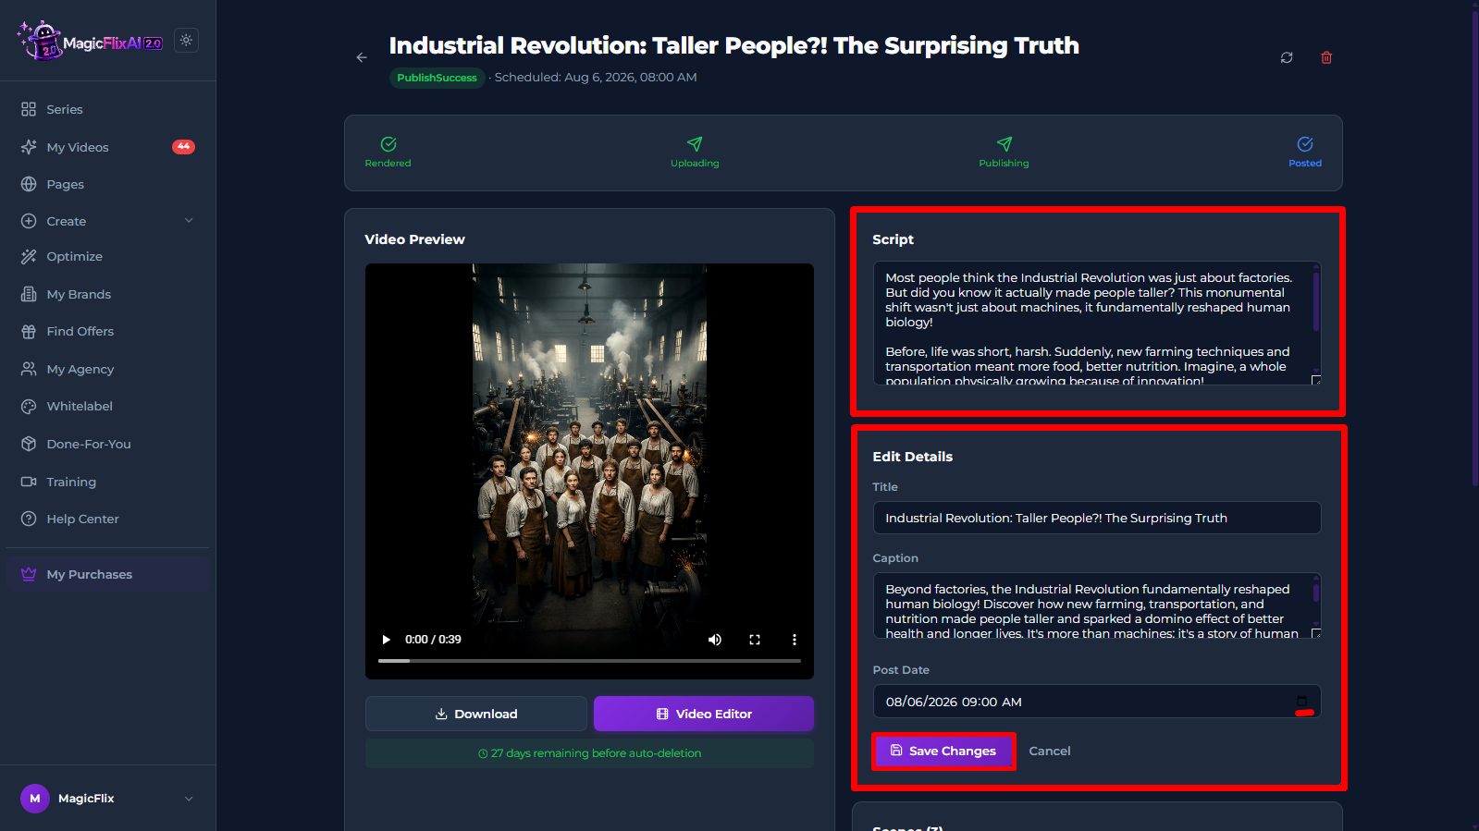Image resolution: width=1479 pixels, height=831 pixels.
Task: Click the Posted step check icon
Action: click(1305, 143)
